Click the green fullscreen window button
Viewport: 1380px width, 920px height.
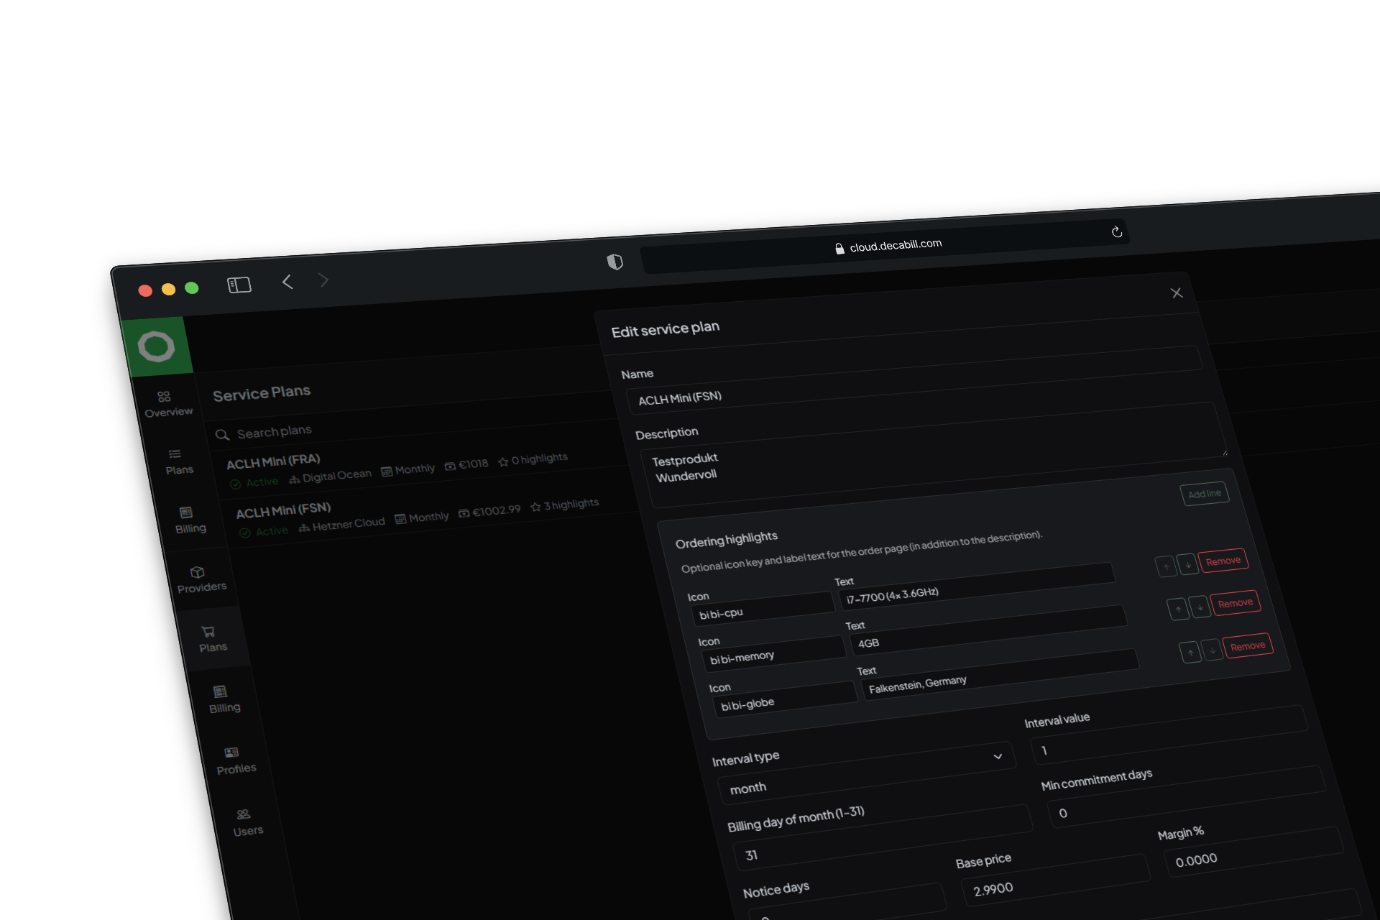(x=192, y=287)
